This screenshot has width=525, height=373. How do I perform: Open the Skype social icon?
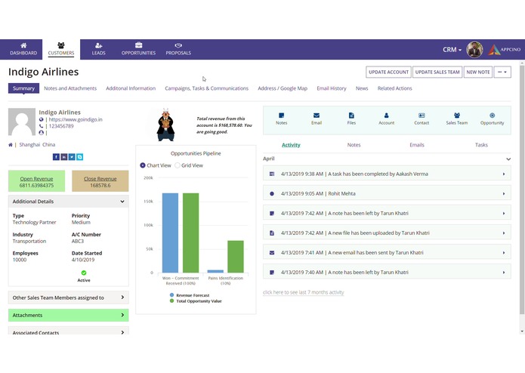pyautogui.click(x=79, y=157)
